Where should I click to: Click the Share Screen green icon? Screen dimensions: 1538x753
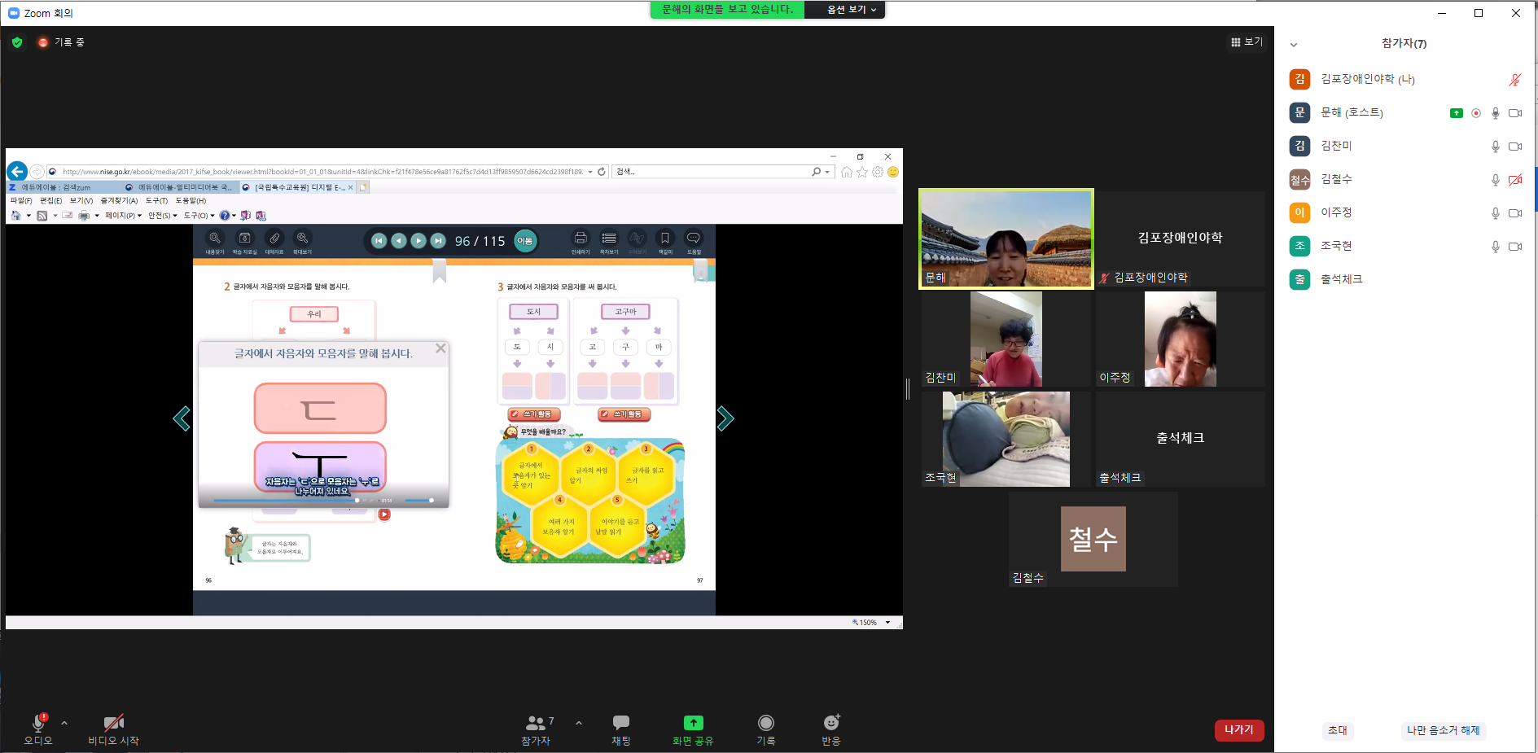[x=693, y=723]
